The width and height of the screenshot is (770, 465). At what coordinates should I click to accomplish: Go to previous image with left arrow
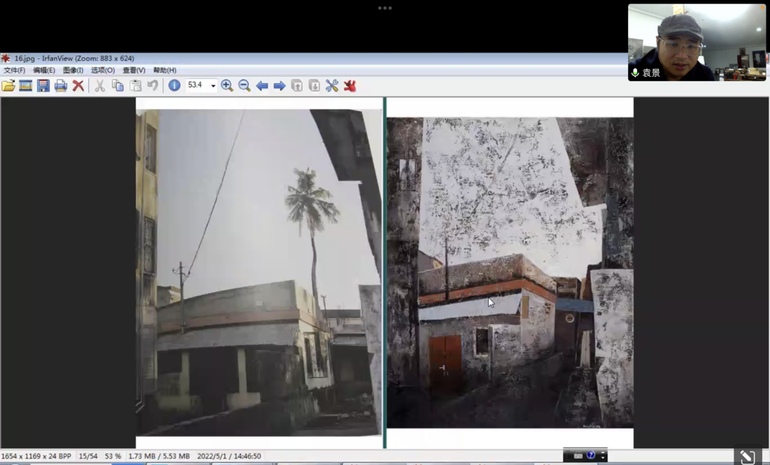pos(262,85)
